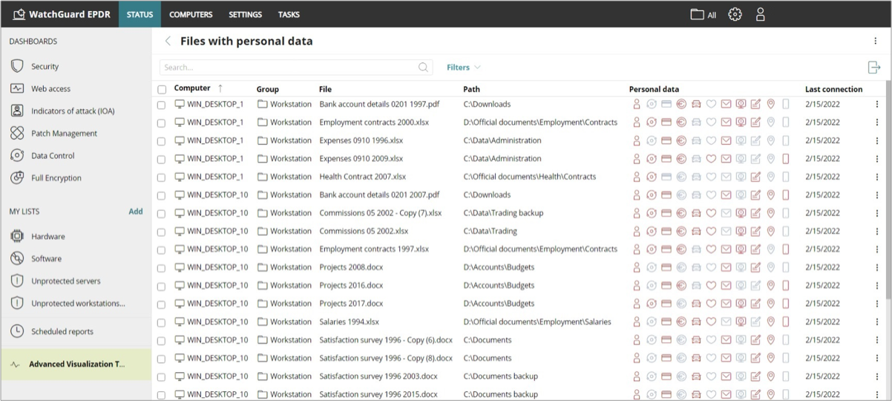Viewport: 892px width, 401px height.
Task: Open the page options kebab menu beside title
Action: [876, 42]
